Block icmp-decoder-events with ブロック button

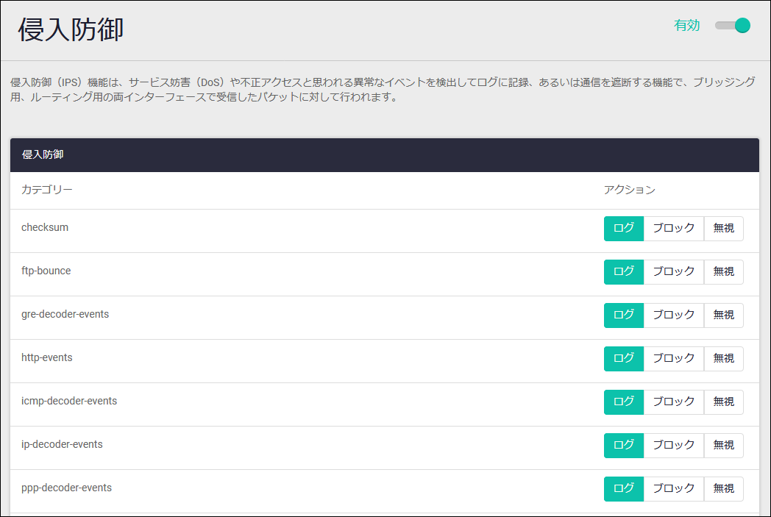673,402
